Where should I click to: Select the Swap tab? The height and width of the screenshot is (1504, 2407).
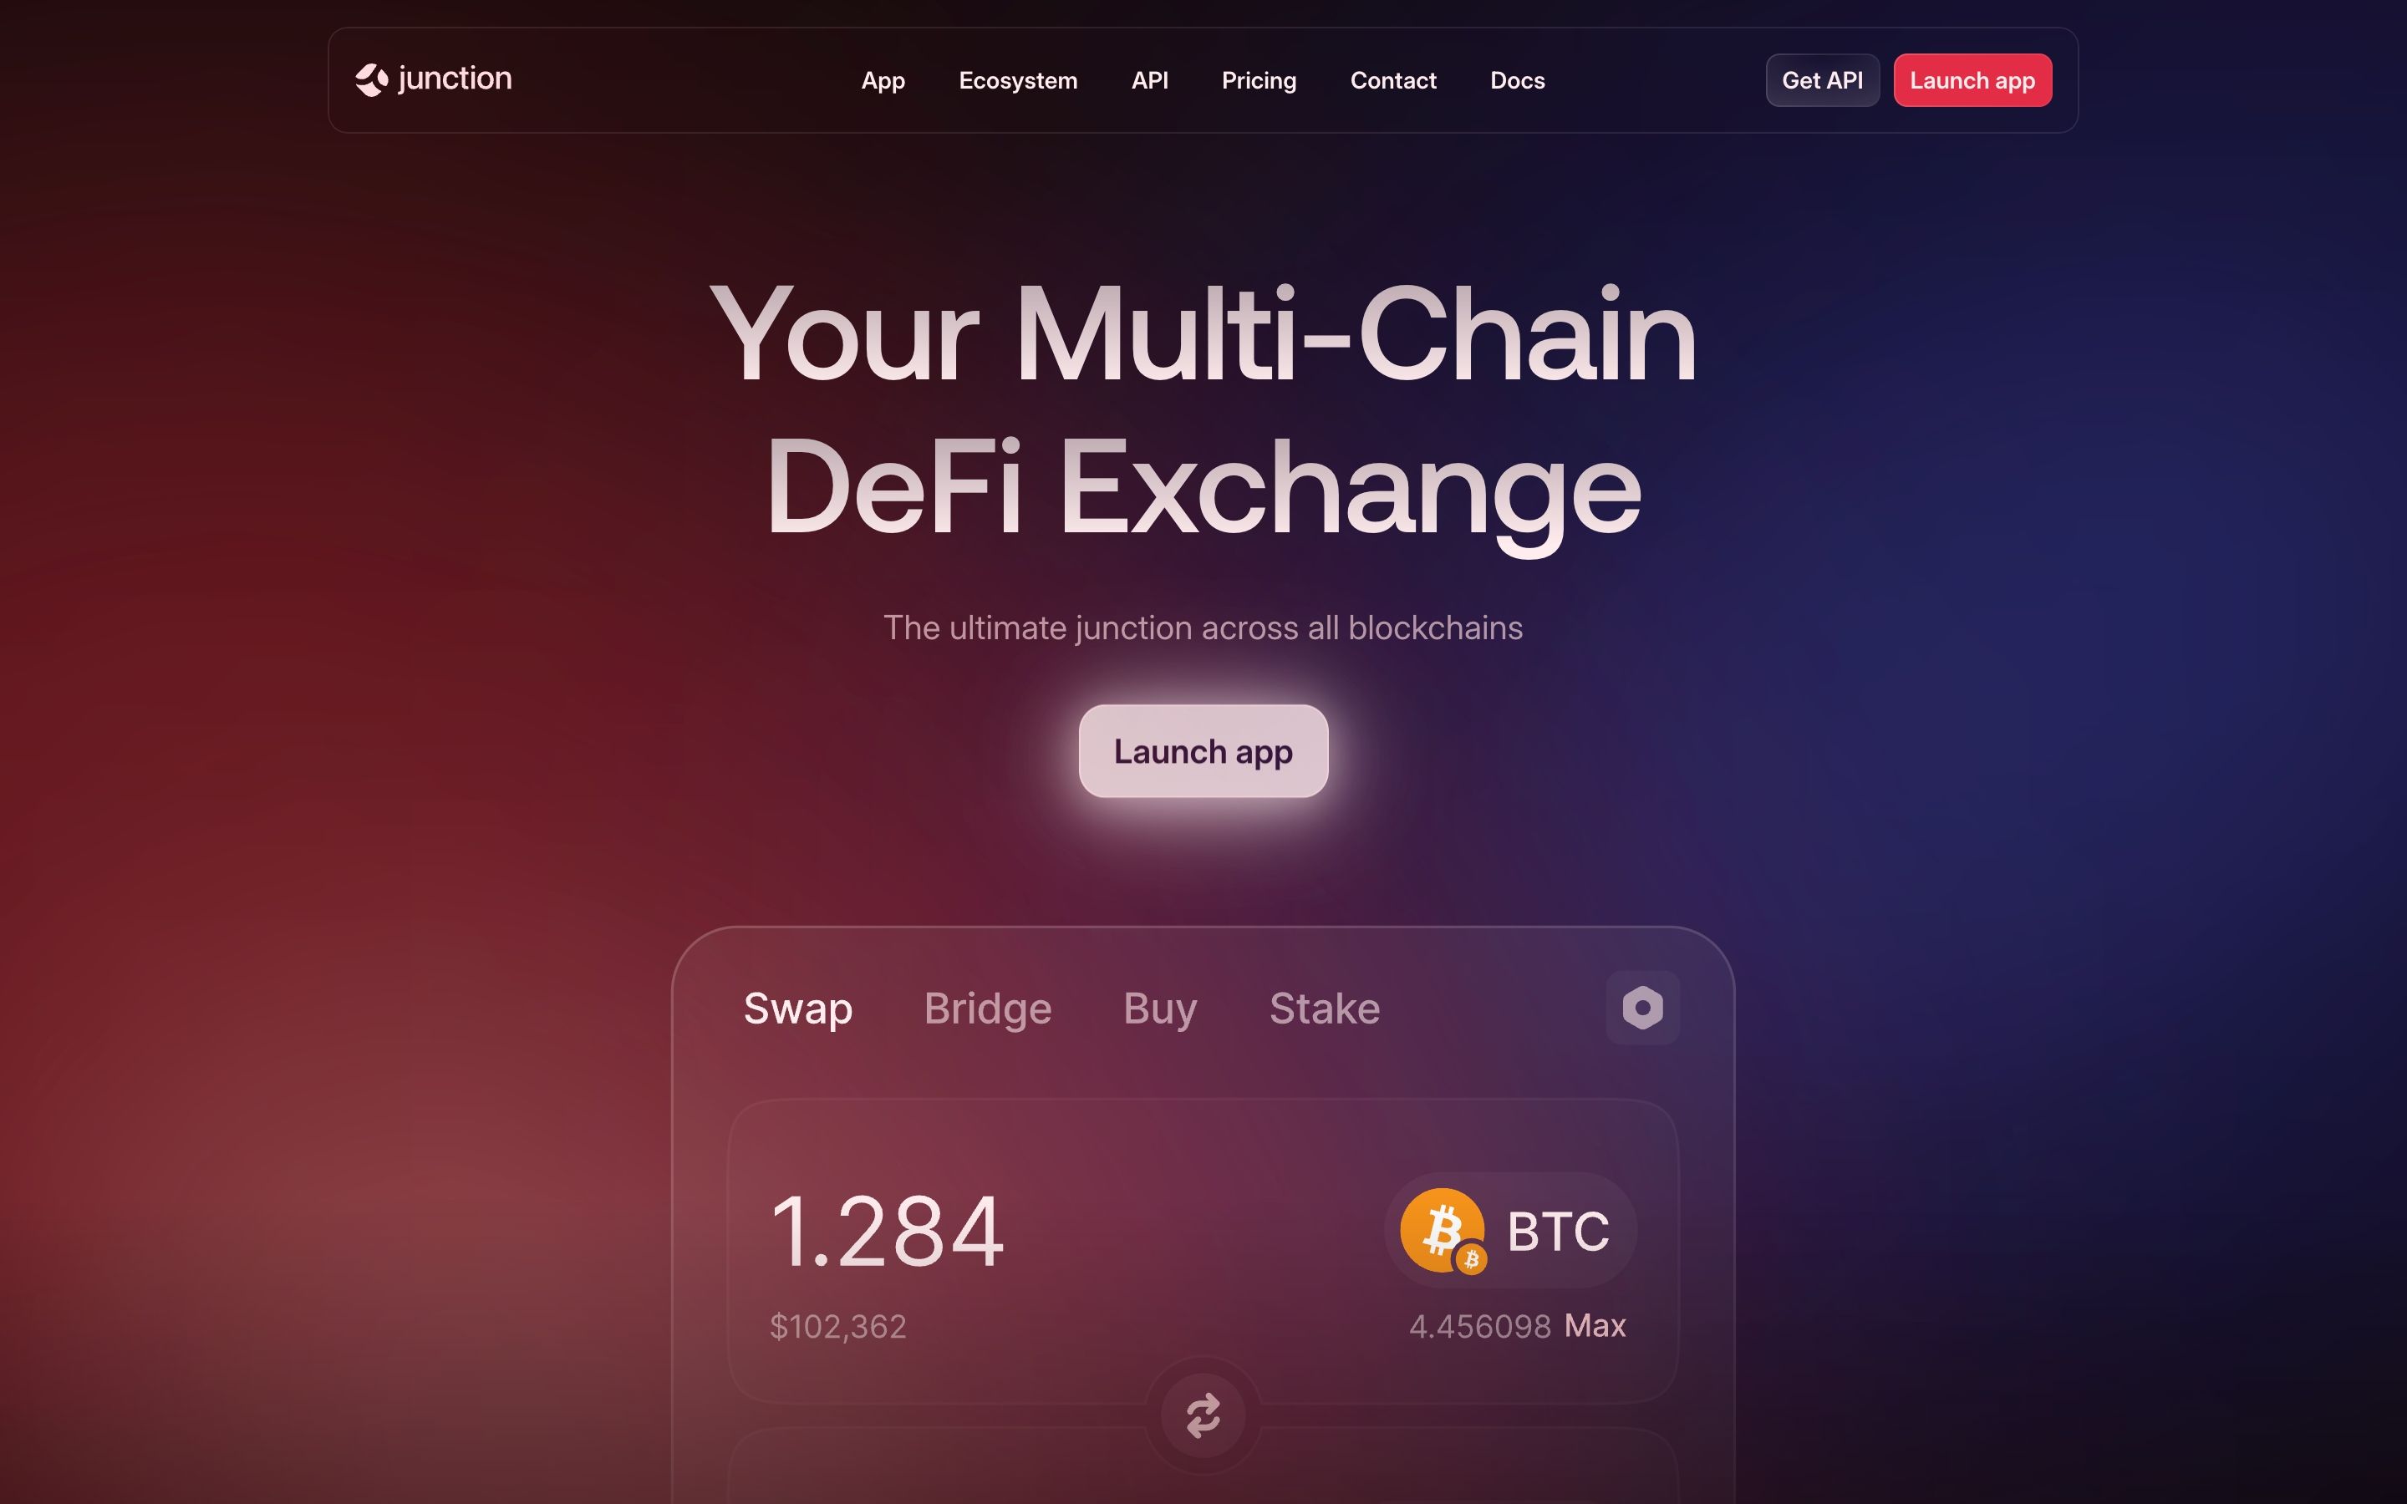pos(797,1009)
